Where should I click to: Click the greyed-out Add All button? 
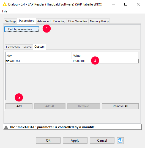(50, 106)
